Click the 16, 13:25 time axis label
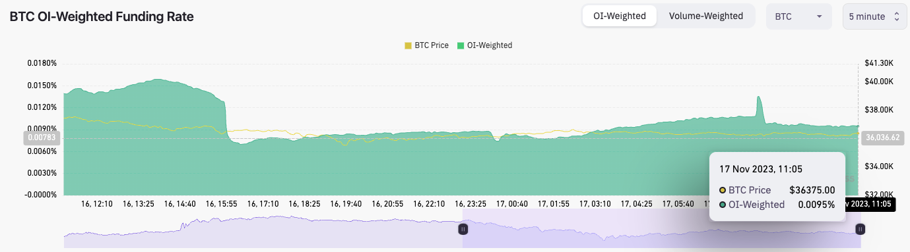The height and width of the screenshot is (252, 910). click(x=139, y=204)
